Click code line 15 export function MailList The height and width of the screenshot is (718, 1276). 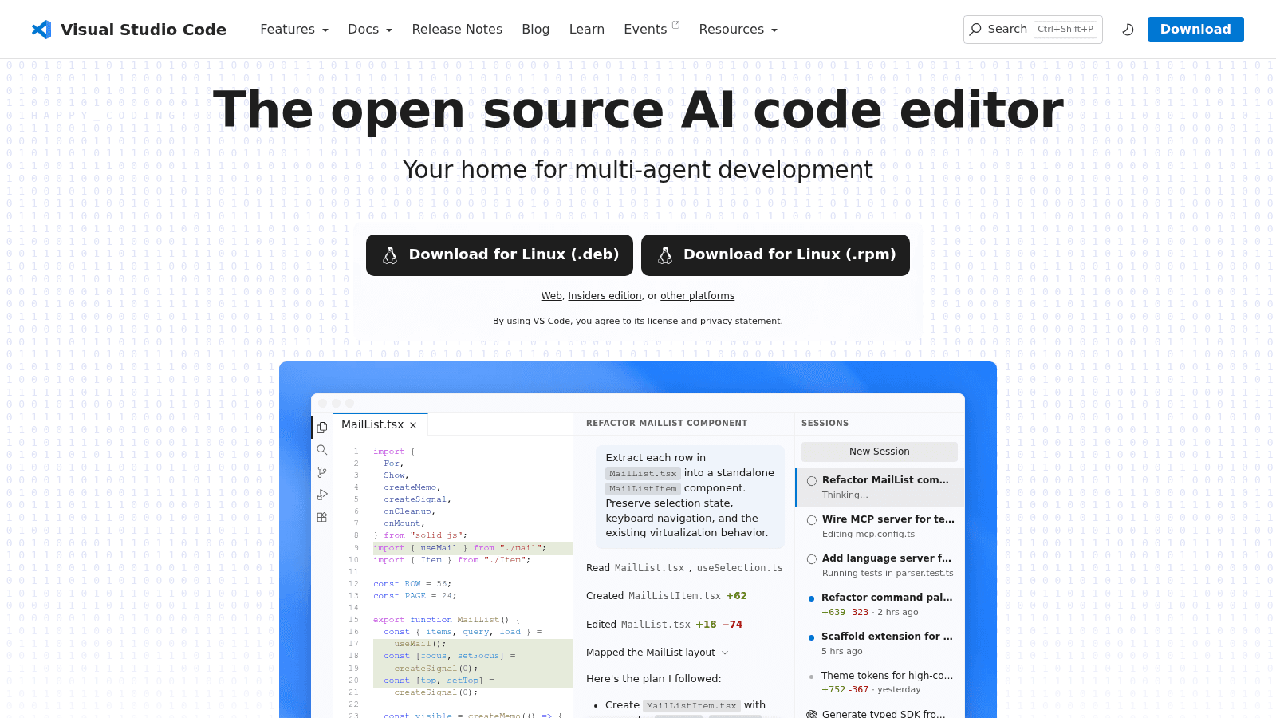click(447, 620)
